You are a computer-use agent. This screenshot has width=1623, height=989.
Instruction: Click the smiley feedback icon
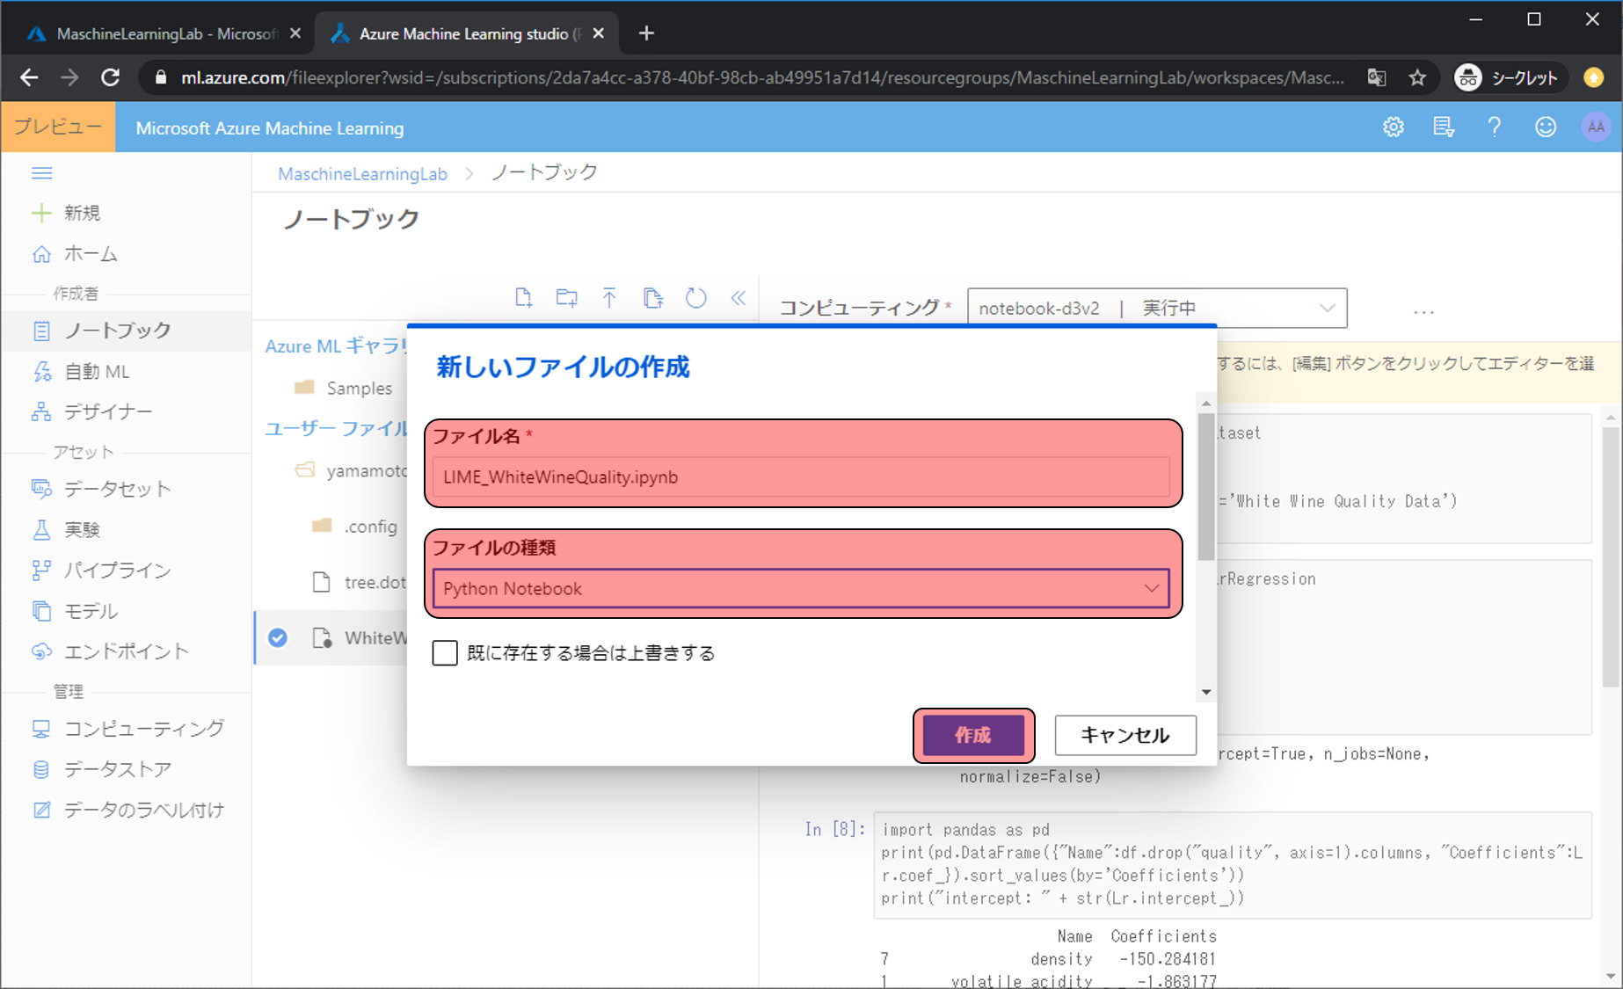pos(1545,127)
